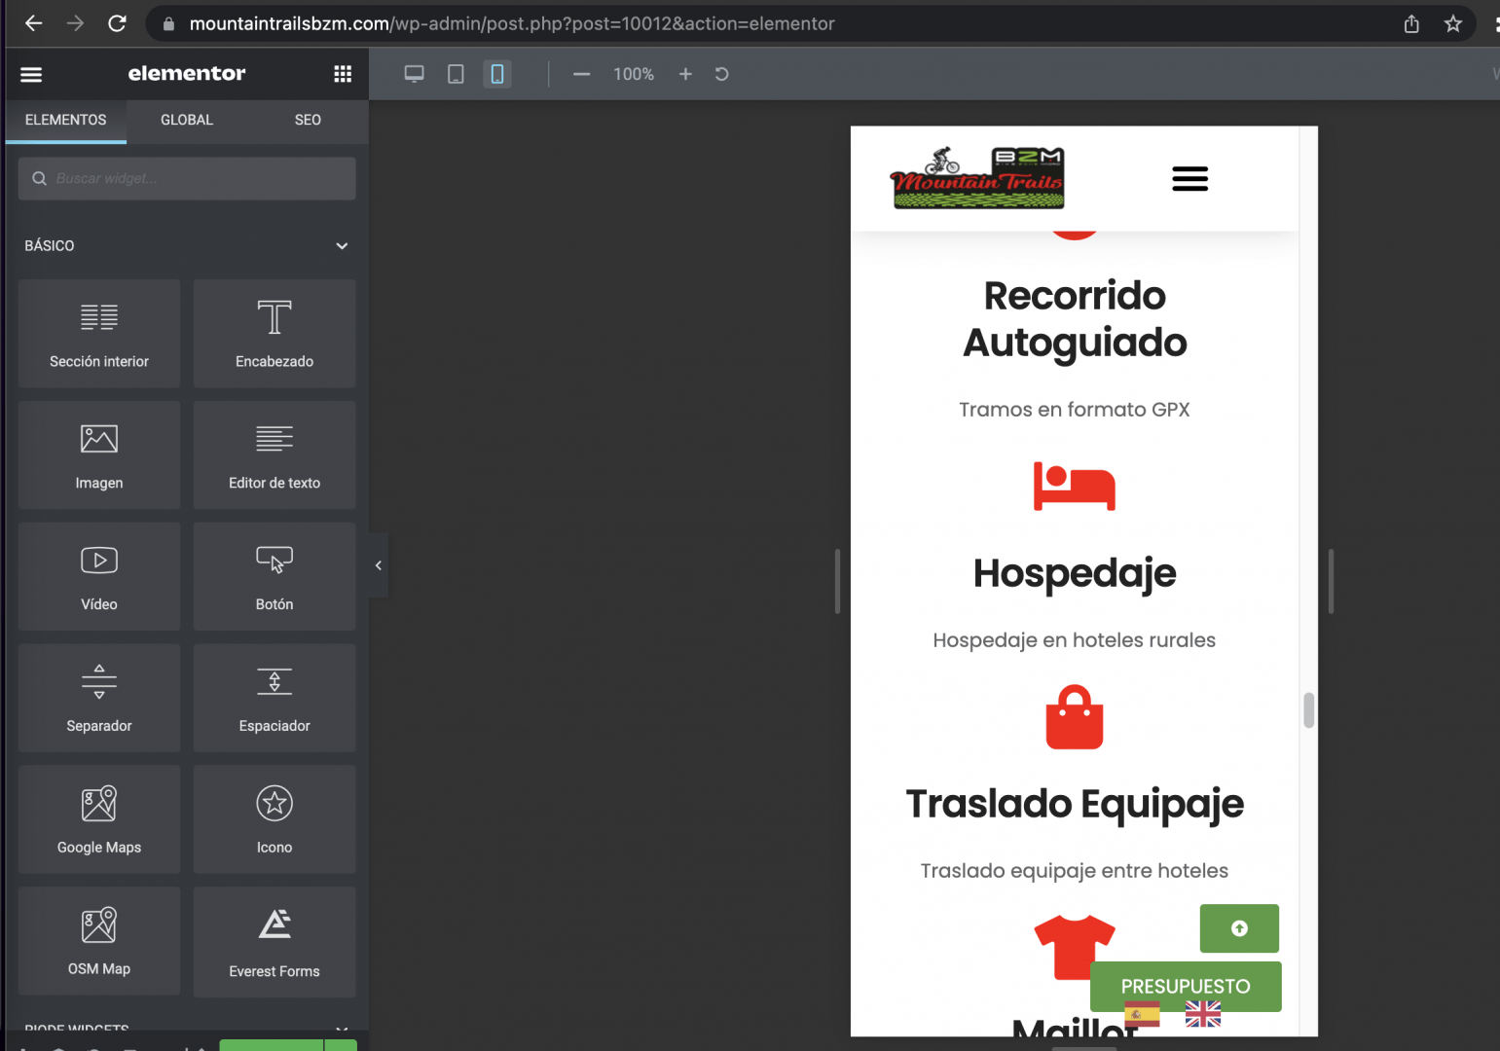Collapse the BÁSICO widget category
Viewport: 1500px width, 1051px height.
point(187,245)
